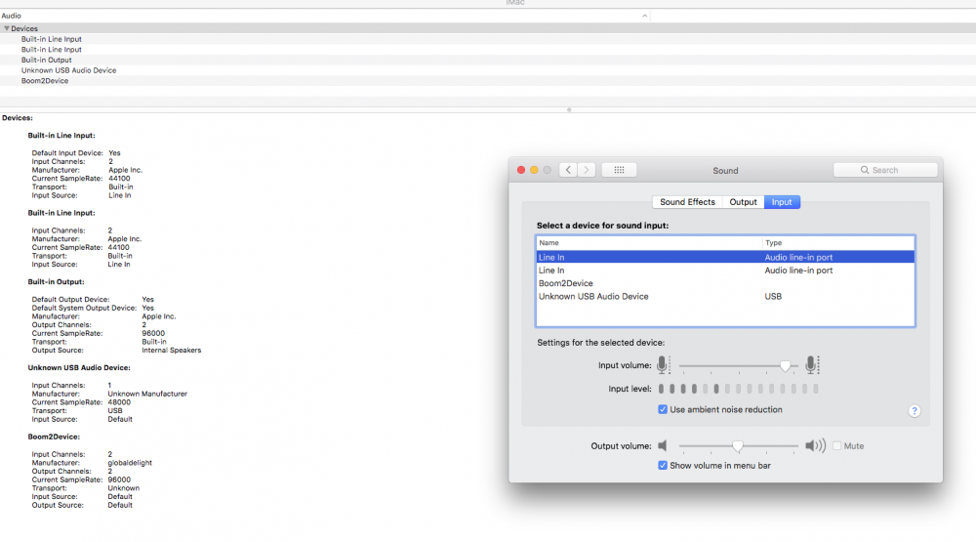Click the Unknown USB Audio Device heading in details
The image size is (976, 542).
pos(79,367)
